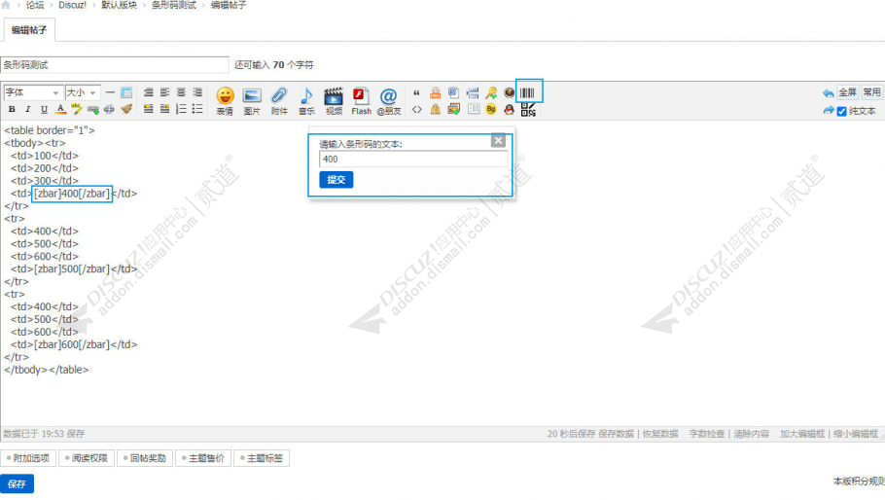The height and width of the screenshot is (500, 885).
Task: Click the blue 保存 save button
Action: (17, 483)
